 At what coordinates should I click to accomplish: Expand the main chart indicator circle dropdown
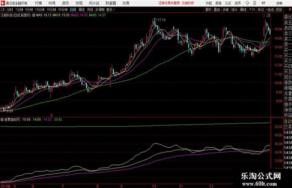(x=34, y=15)
